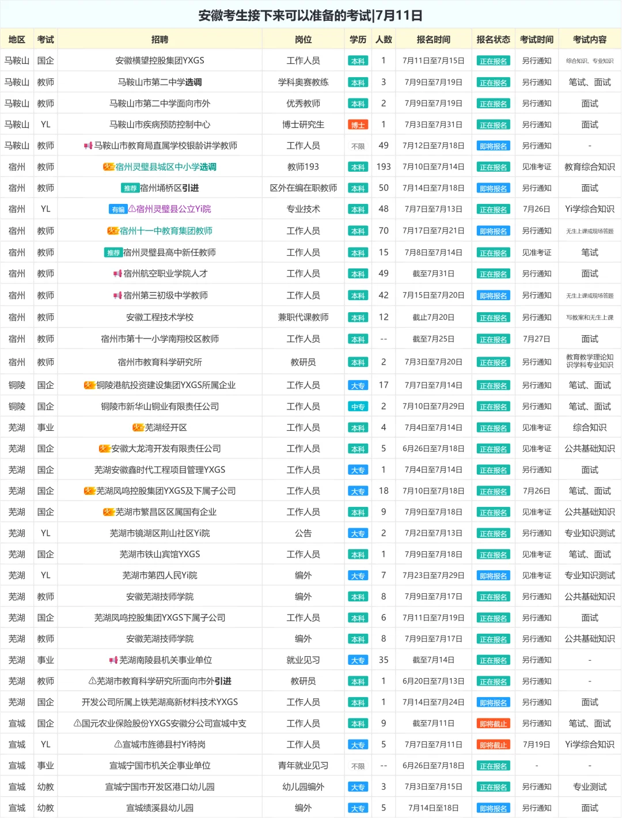The height and width of the screenshot is (818, 622).
Task: Click the 岗位 column header
Action: coord(304,40)
